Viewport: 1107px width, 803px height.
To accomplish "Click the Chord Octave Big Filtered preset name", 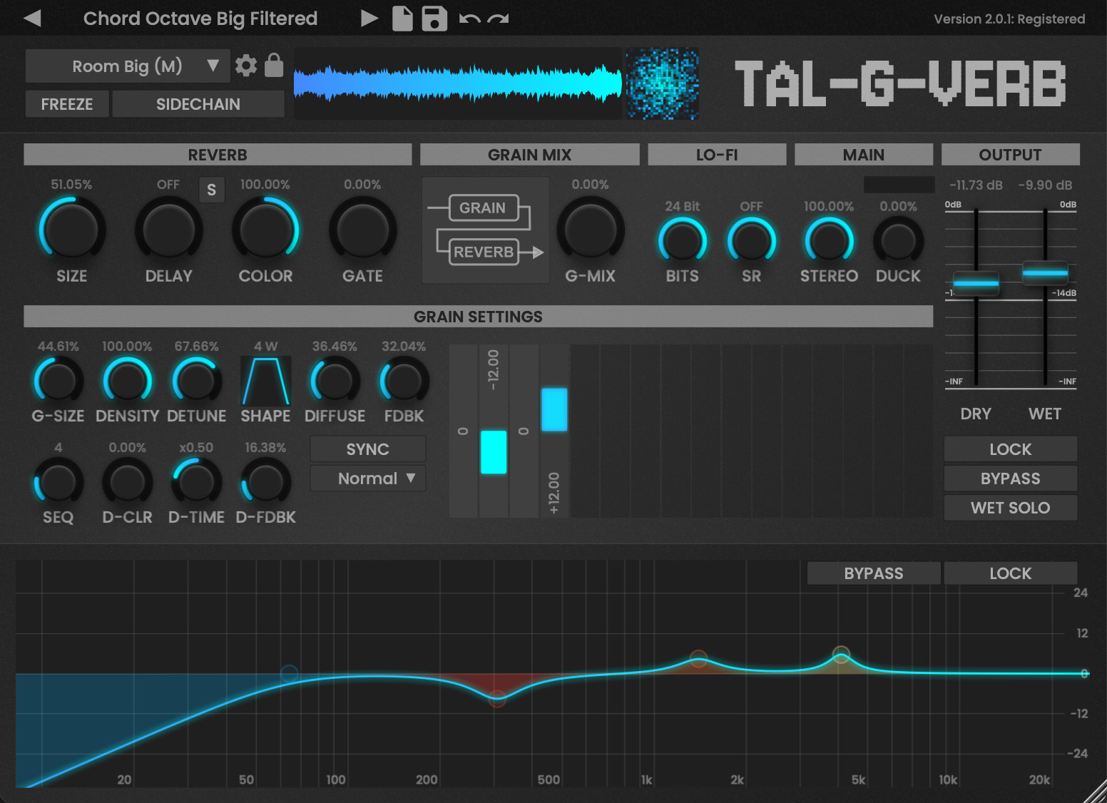I will pos(200,19).
